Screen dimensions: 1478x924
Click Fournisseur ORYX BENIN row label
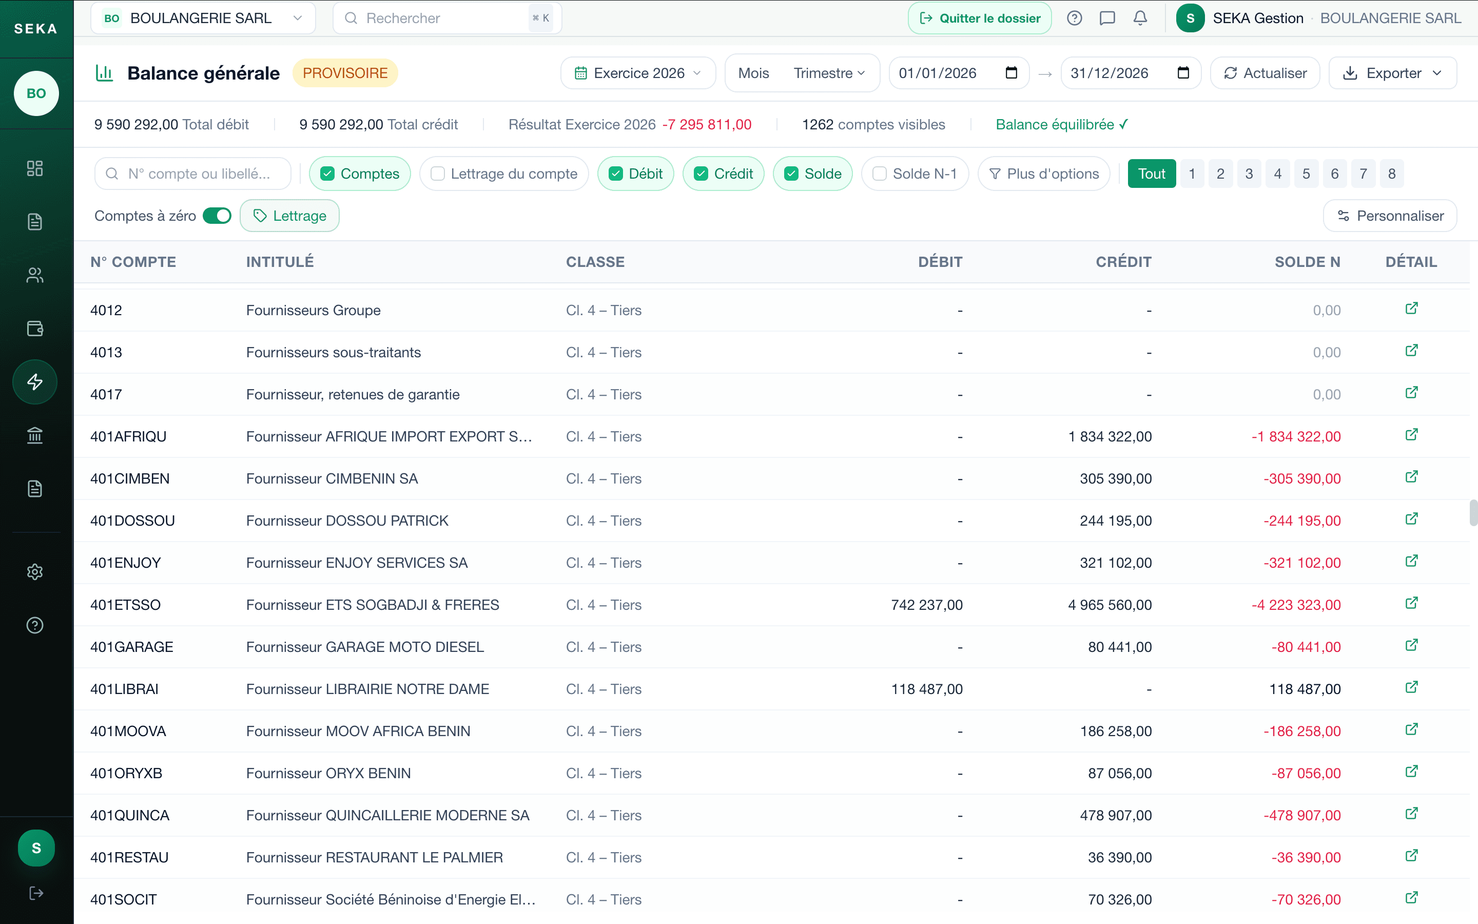coord(328,774)
